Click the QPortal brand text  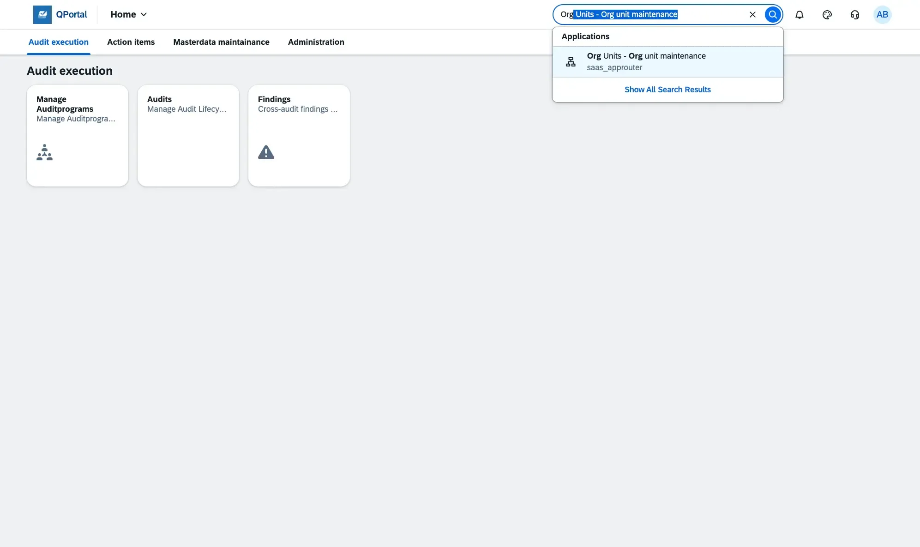(x=72, y=14)
